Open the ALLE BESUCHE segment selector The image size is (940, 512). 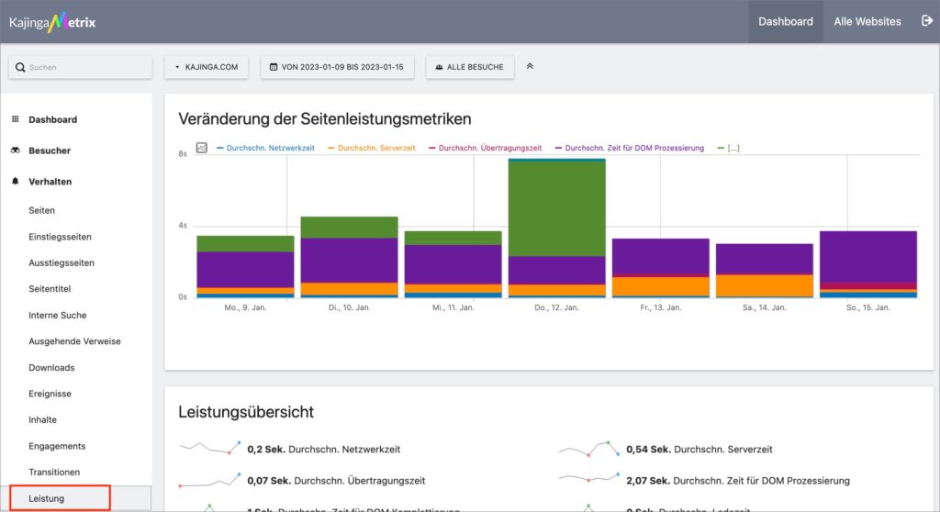469,67
